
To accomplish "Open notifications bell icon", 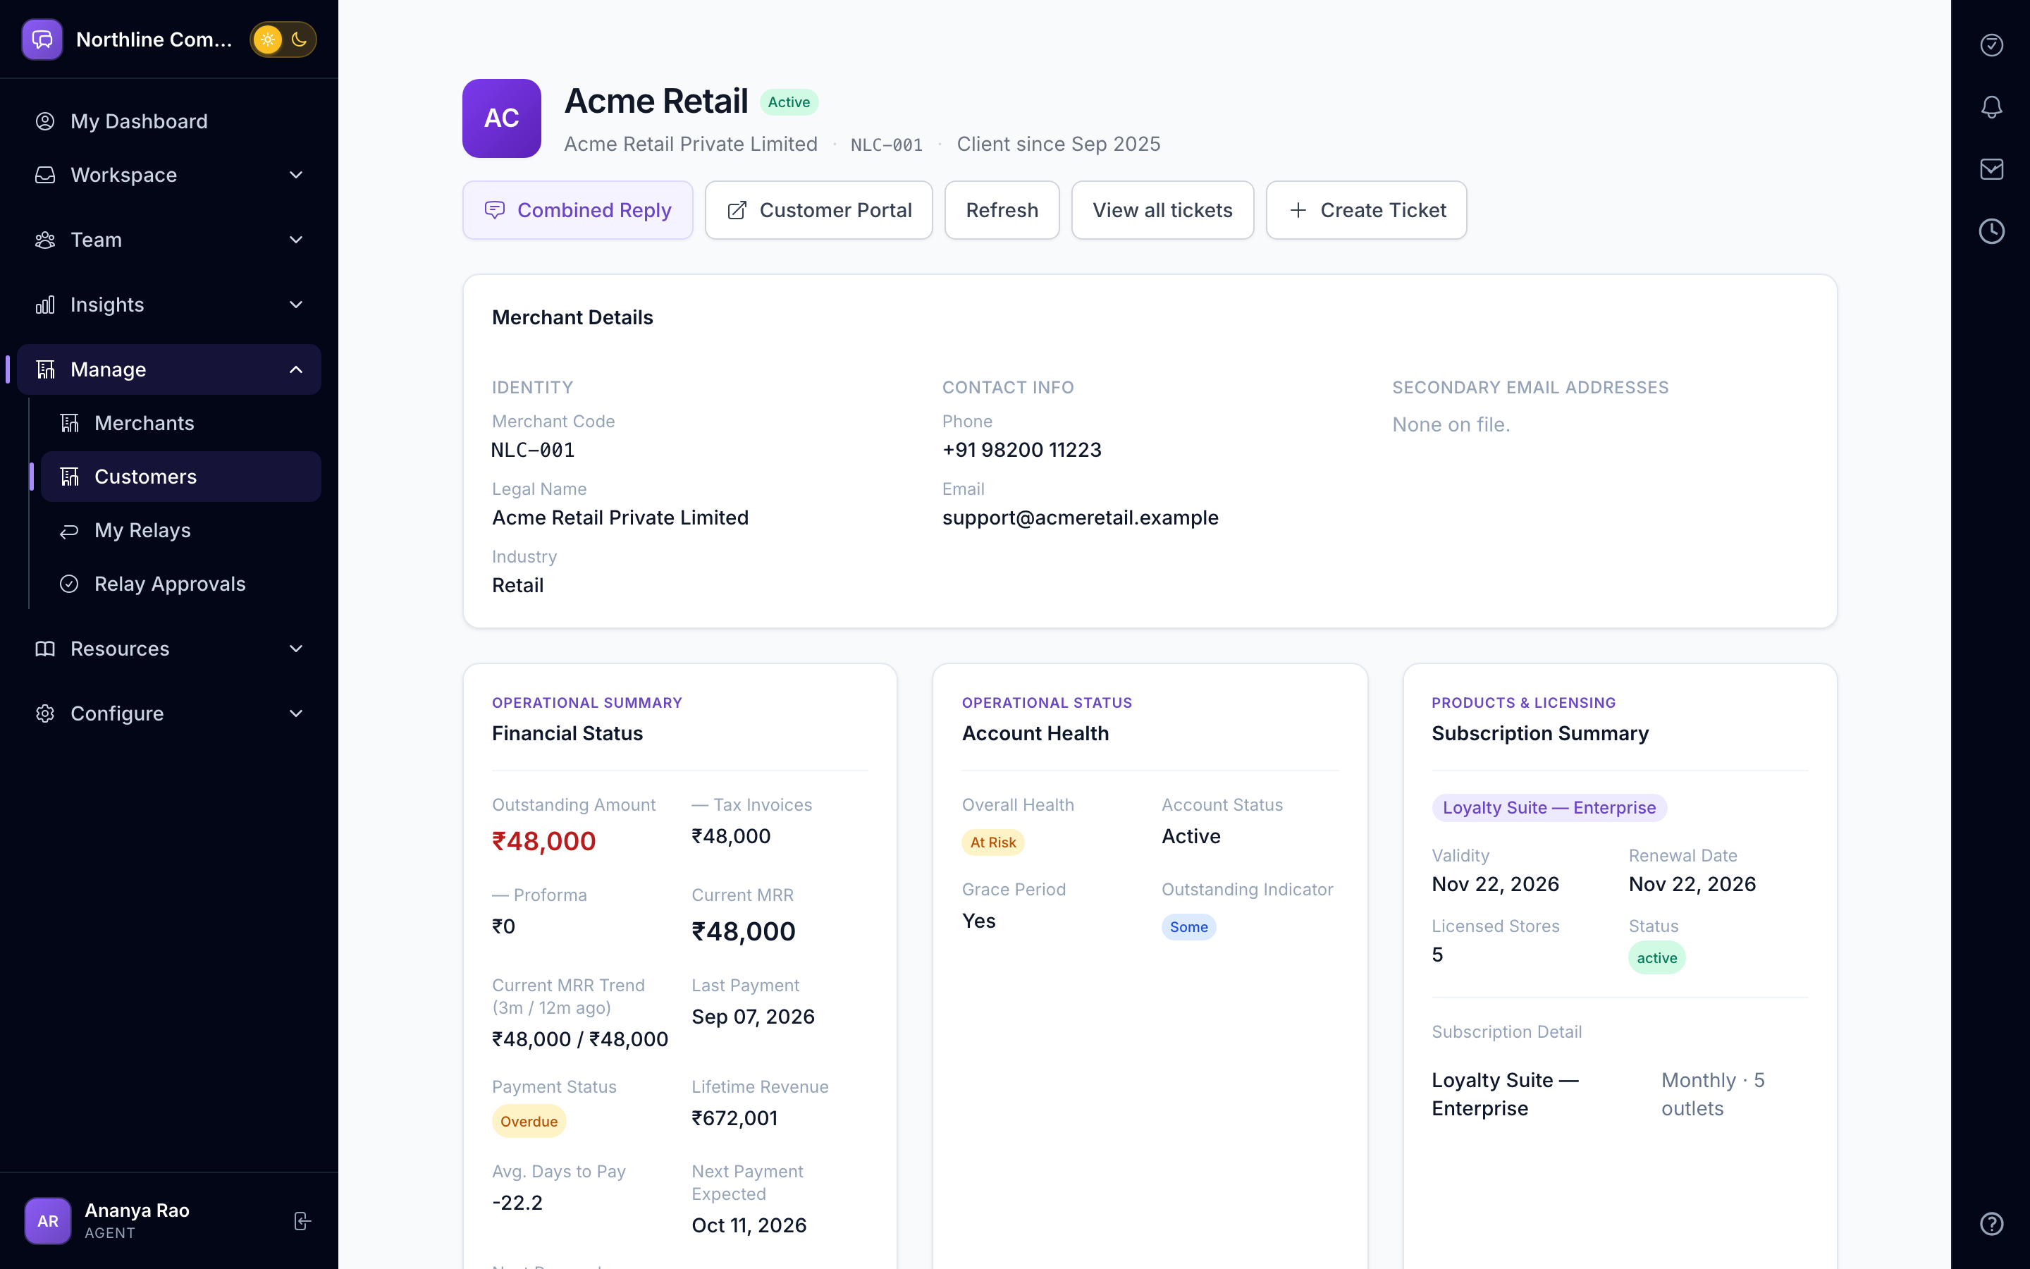I will pos(1991,106).
